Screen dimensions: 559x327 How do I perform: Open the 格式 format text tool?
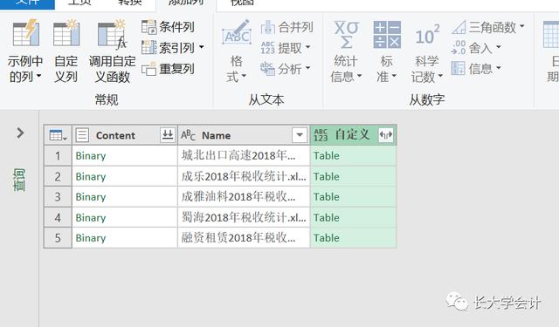click(237, 51)
